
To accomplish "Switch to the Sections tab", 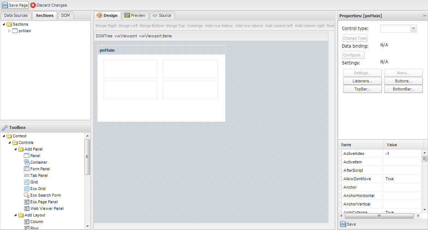I will pos(45,16).
